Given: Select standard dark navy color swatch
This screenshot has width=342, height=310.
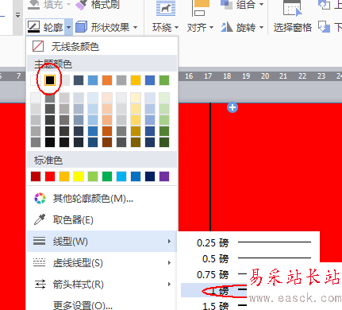Looking at the screenshot, I should [150, 176].
